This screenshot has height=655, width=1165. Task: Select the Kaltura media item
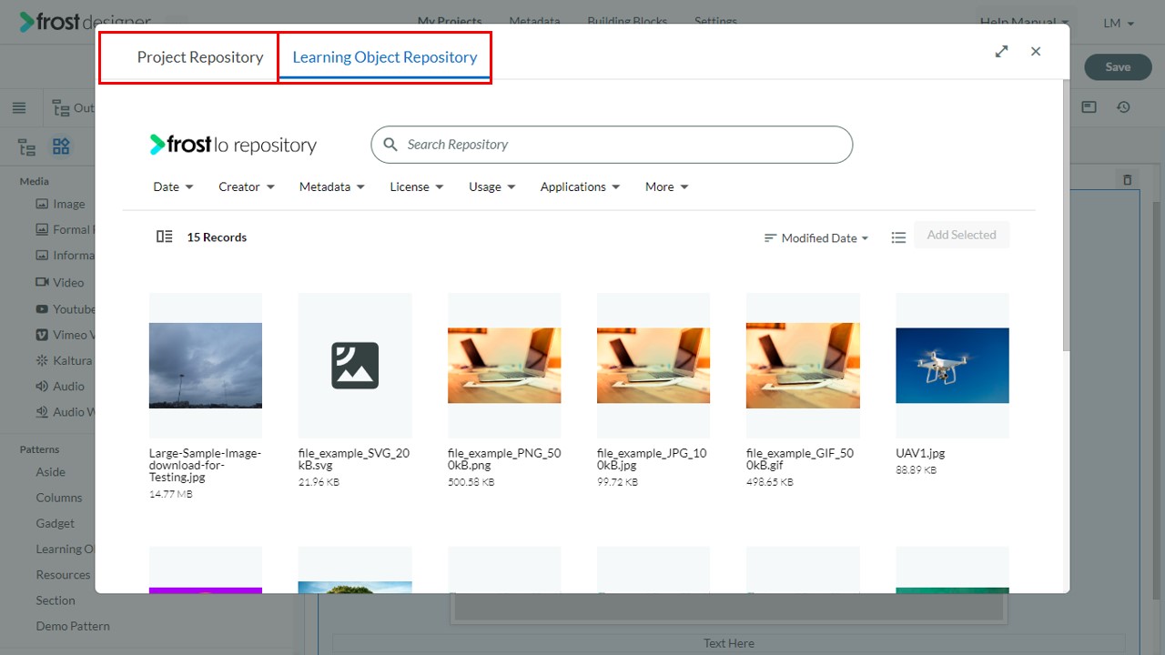(x=64, y=361)
